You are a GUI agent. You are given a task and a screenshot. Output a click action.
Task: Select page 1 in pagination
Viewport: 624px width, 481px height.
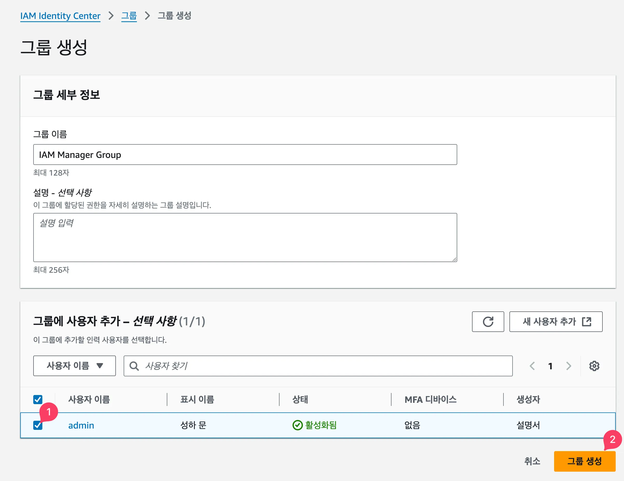pos(550,366)
